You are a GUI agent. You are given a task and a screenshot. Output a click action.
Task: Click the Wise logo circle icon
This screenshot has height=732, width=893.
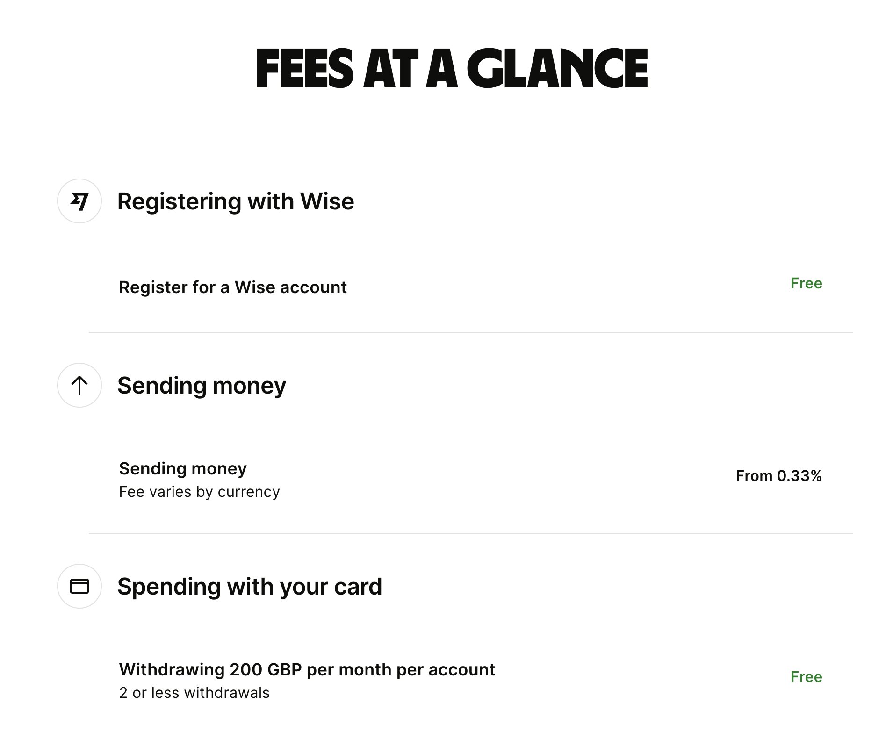[79, 201]
